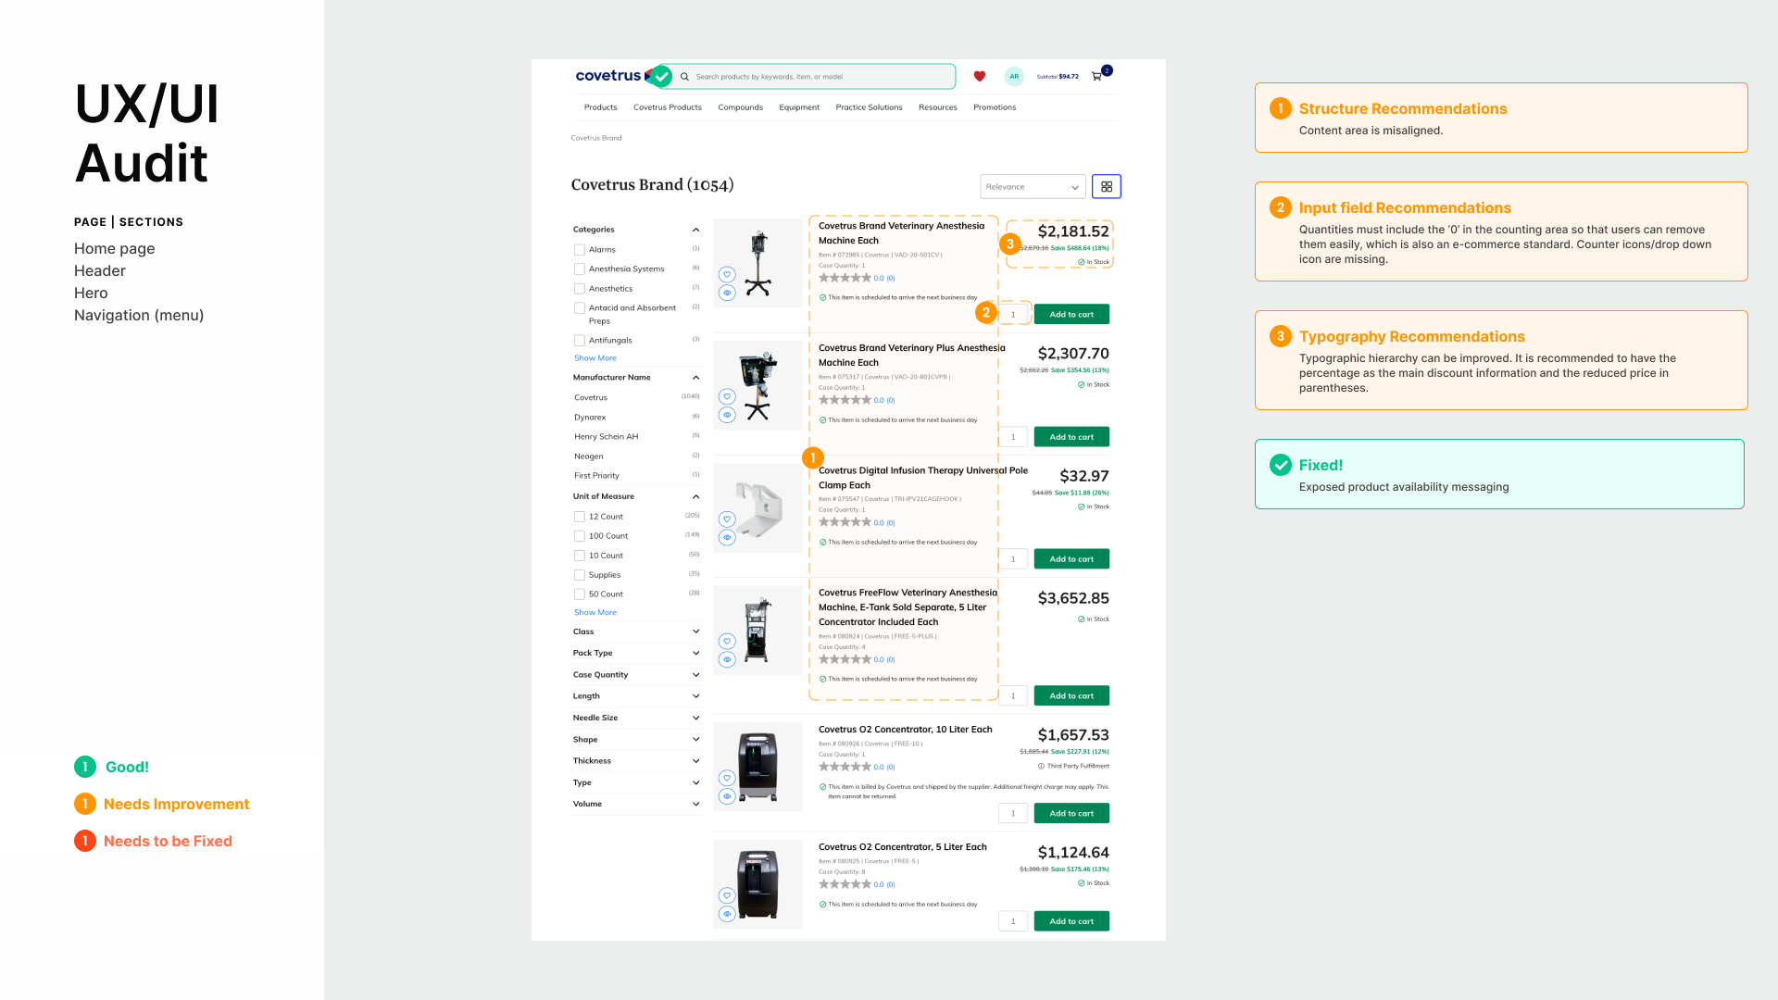1778x1000 pixels.
Task: Open the AR account avatar
Action: coord(1014,76)
